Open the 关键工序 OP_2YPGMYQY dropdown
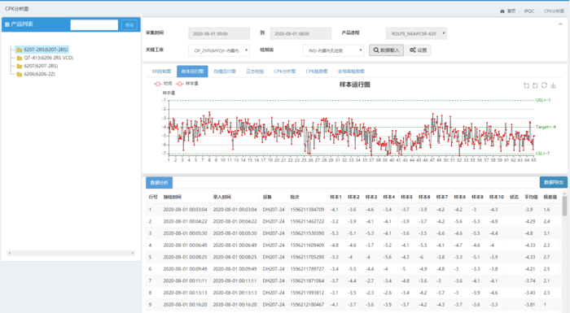Screen dimensions: 570x313 pyautogui.click(x=219, y=50)
